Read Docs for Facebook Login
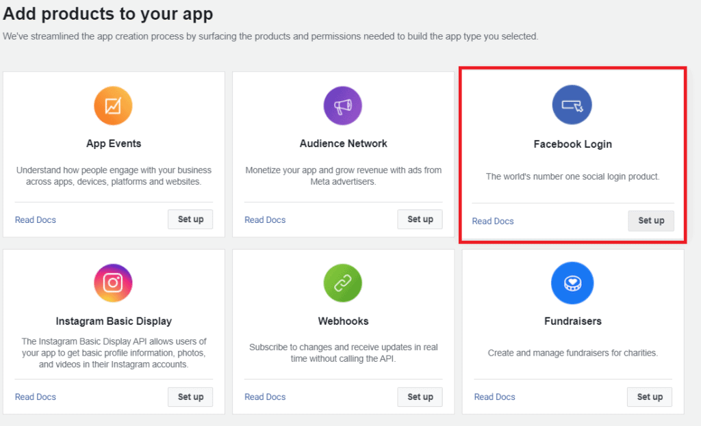701x426 pixels. [x=493, y=222]
